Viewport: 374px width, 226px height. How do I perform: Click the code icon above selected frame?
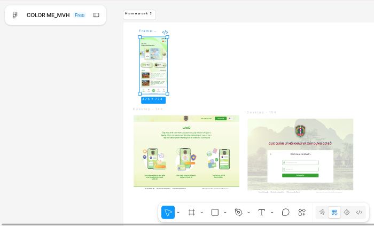(x=165, y=32)
